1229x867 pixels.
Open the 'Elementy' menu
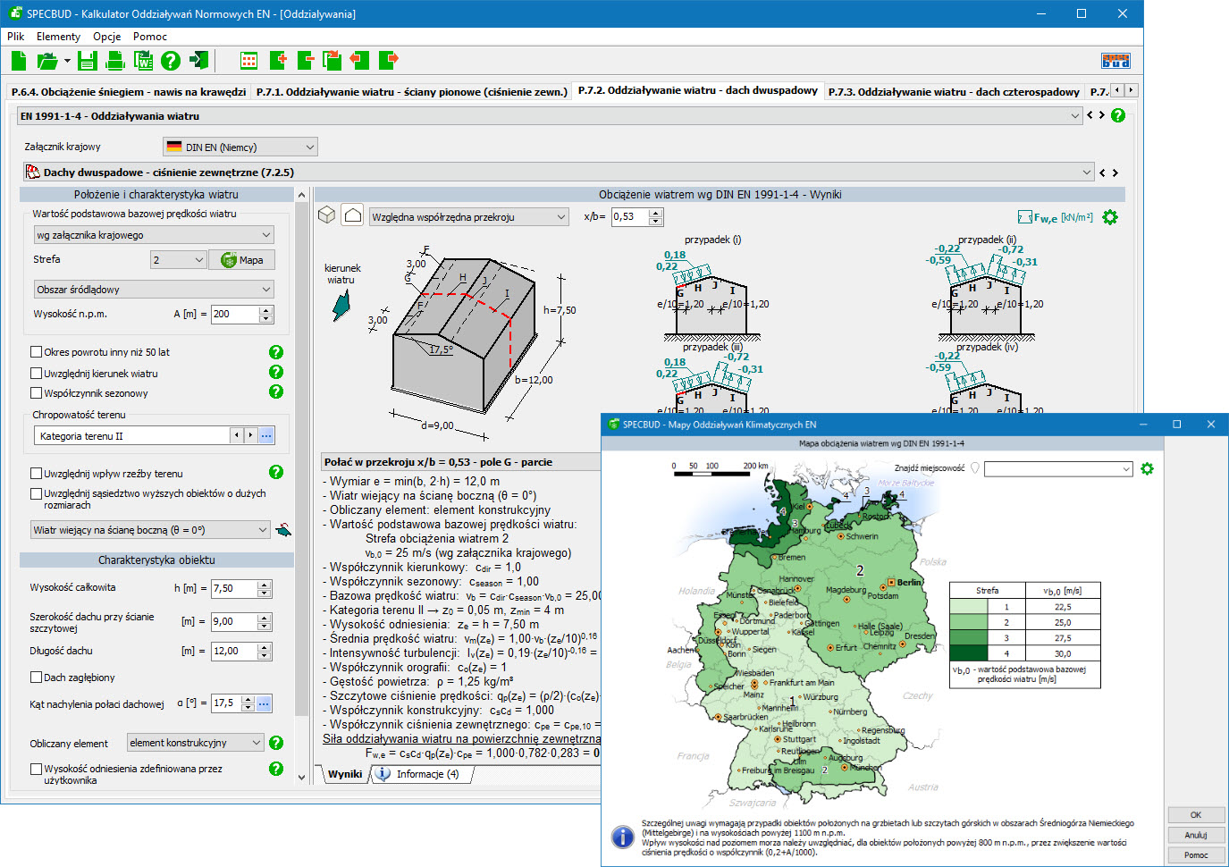coord(58,37)
